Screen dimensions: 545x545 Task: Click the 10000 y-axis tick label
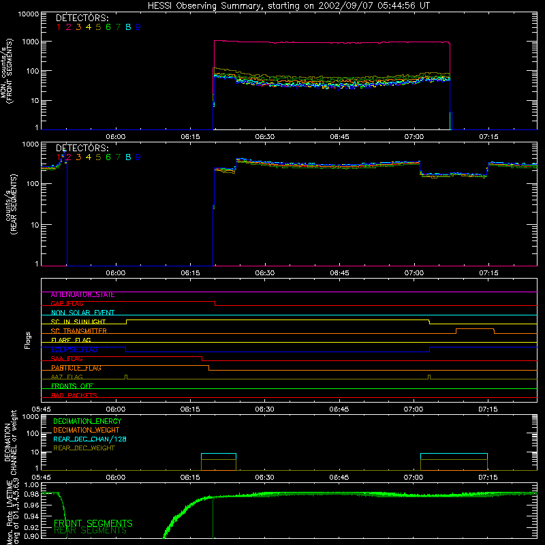(29, 14)
